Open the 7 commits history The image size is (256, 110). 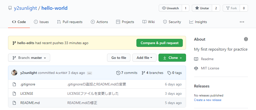(x=127, y=73)
